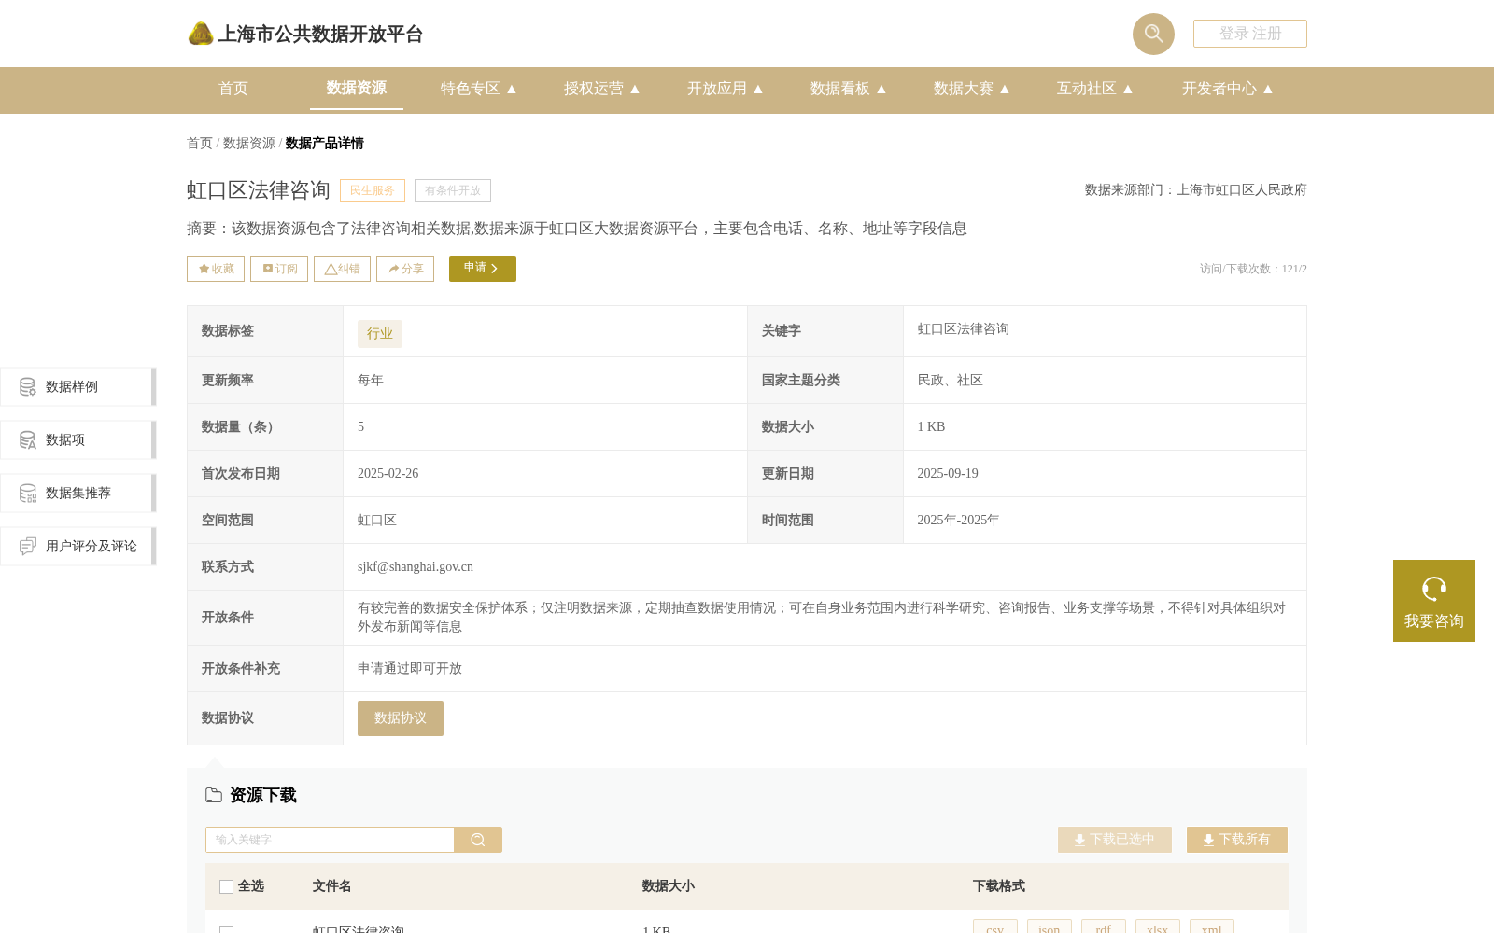
Task: Expand the 授权运营 menu
Action: coord(602,89)
